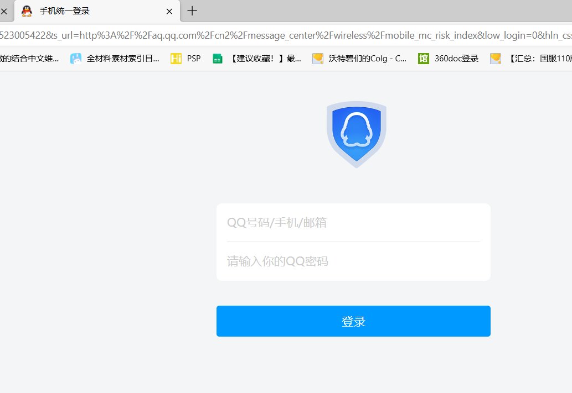Open a new browser tab
This screenshot has width=572, height=393.
(192, 11)
